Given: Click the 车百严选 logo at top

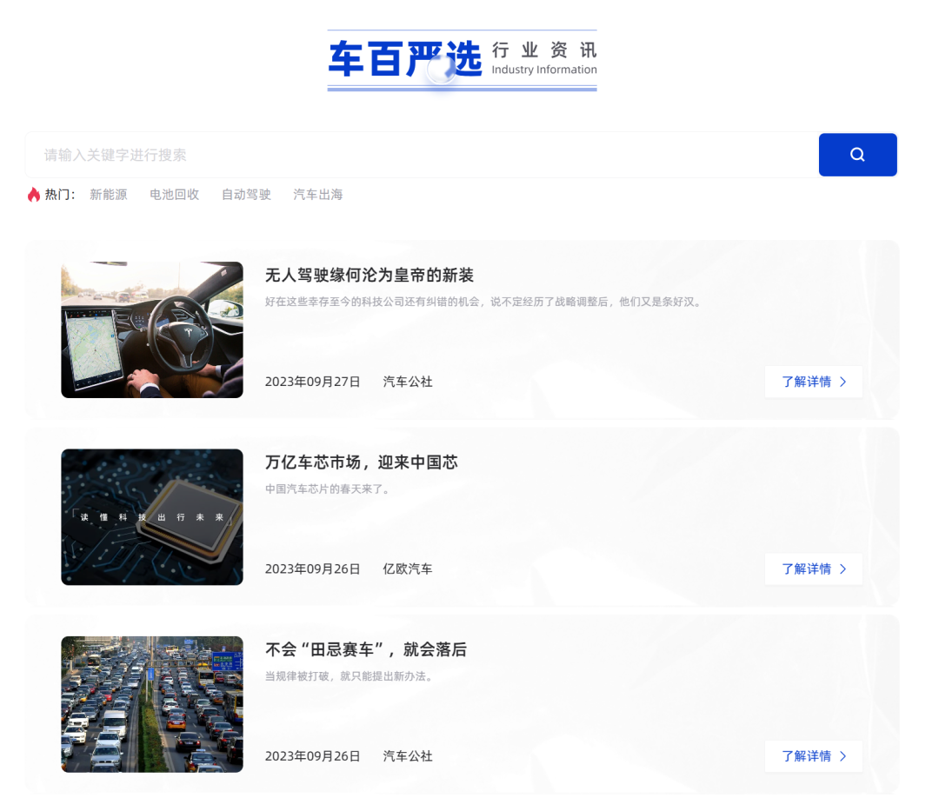Looking at the screenshot, I should coord(404,59).
